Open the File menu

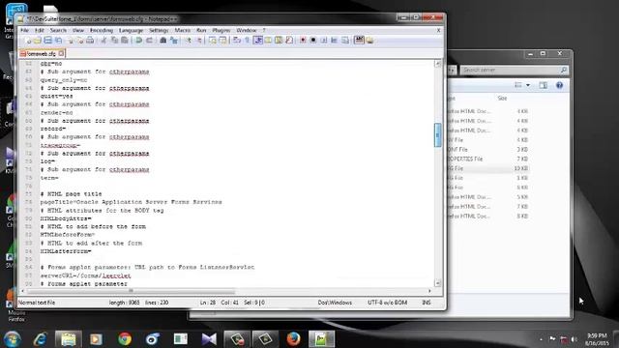pos(24,30)
